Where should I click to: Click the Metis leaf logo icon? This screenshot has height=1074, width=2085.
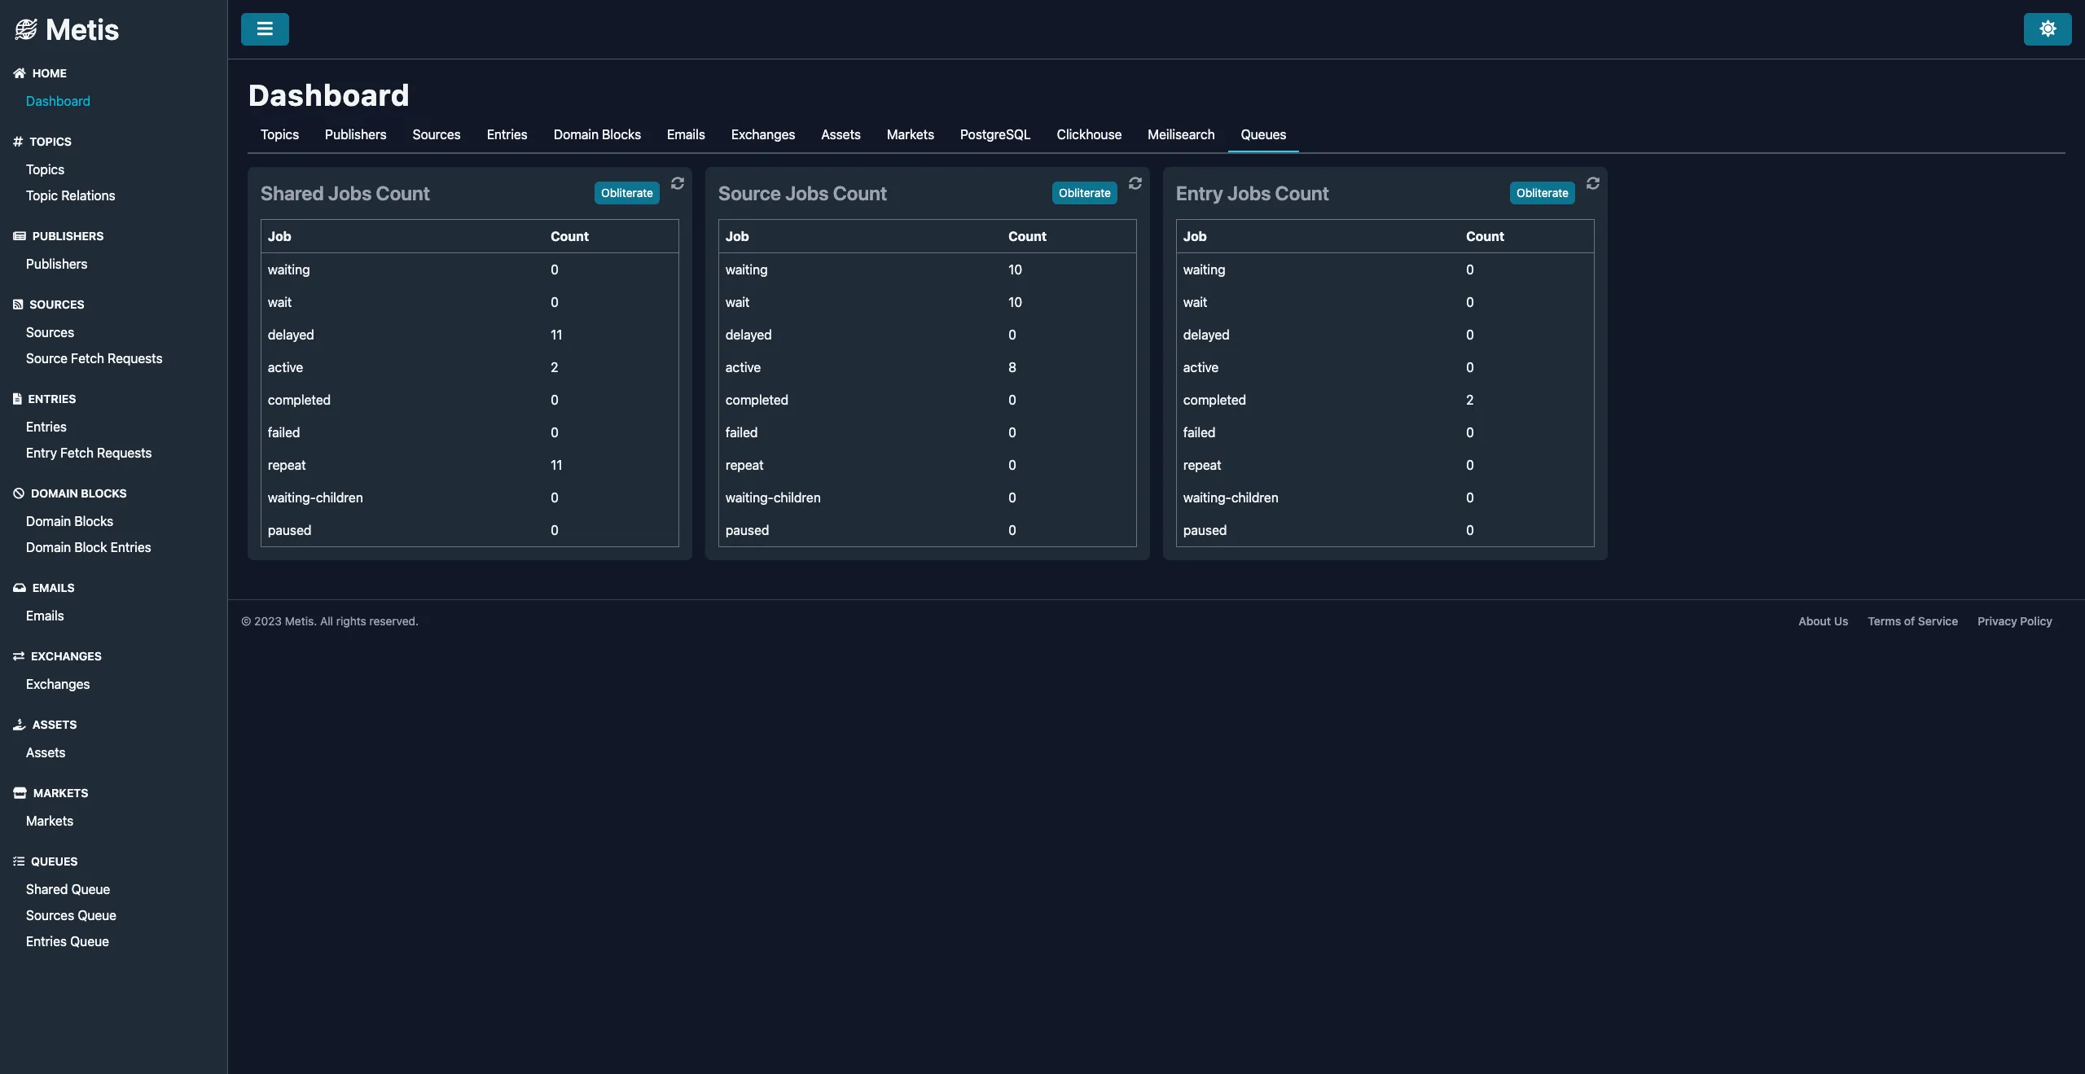[x=25, y=29]
